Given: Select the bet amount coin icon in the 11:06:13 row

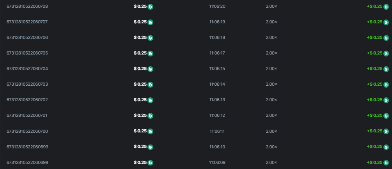Looking at the screenshot, I should pos(151,100).
